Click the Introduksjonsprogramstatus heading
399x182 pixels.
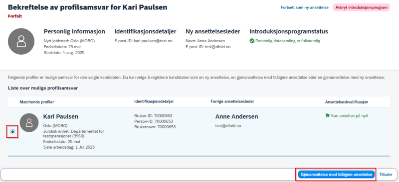289,32
